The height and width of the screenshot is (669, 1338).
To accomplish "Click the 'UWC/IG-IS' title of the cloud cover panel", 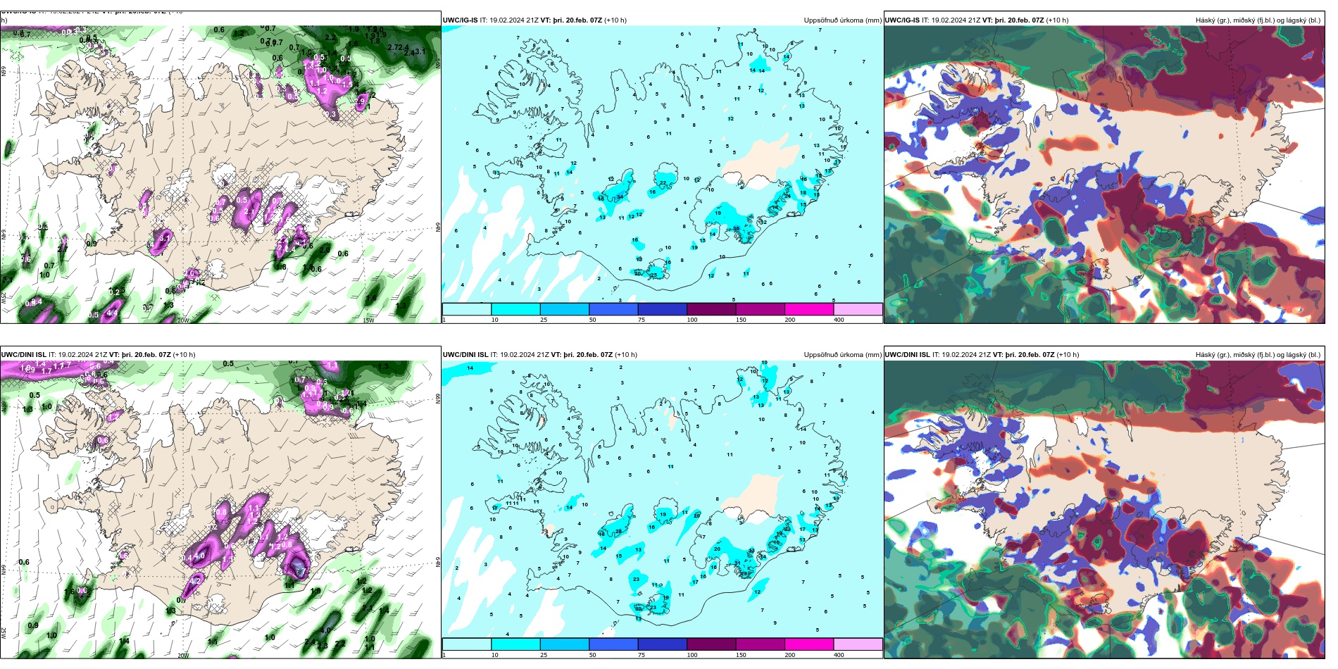I will coord(902,20).
